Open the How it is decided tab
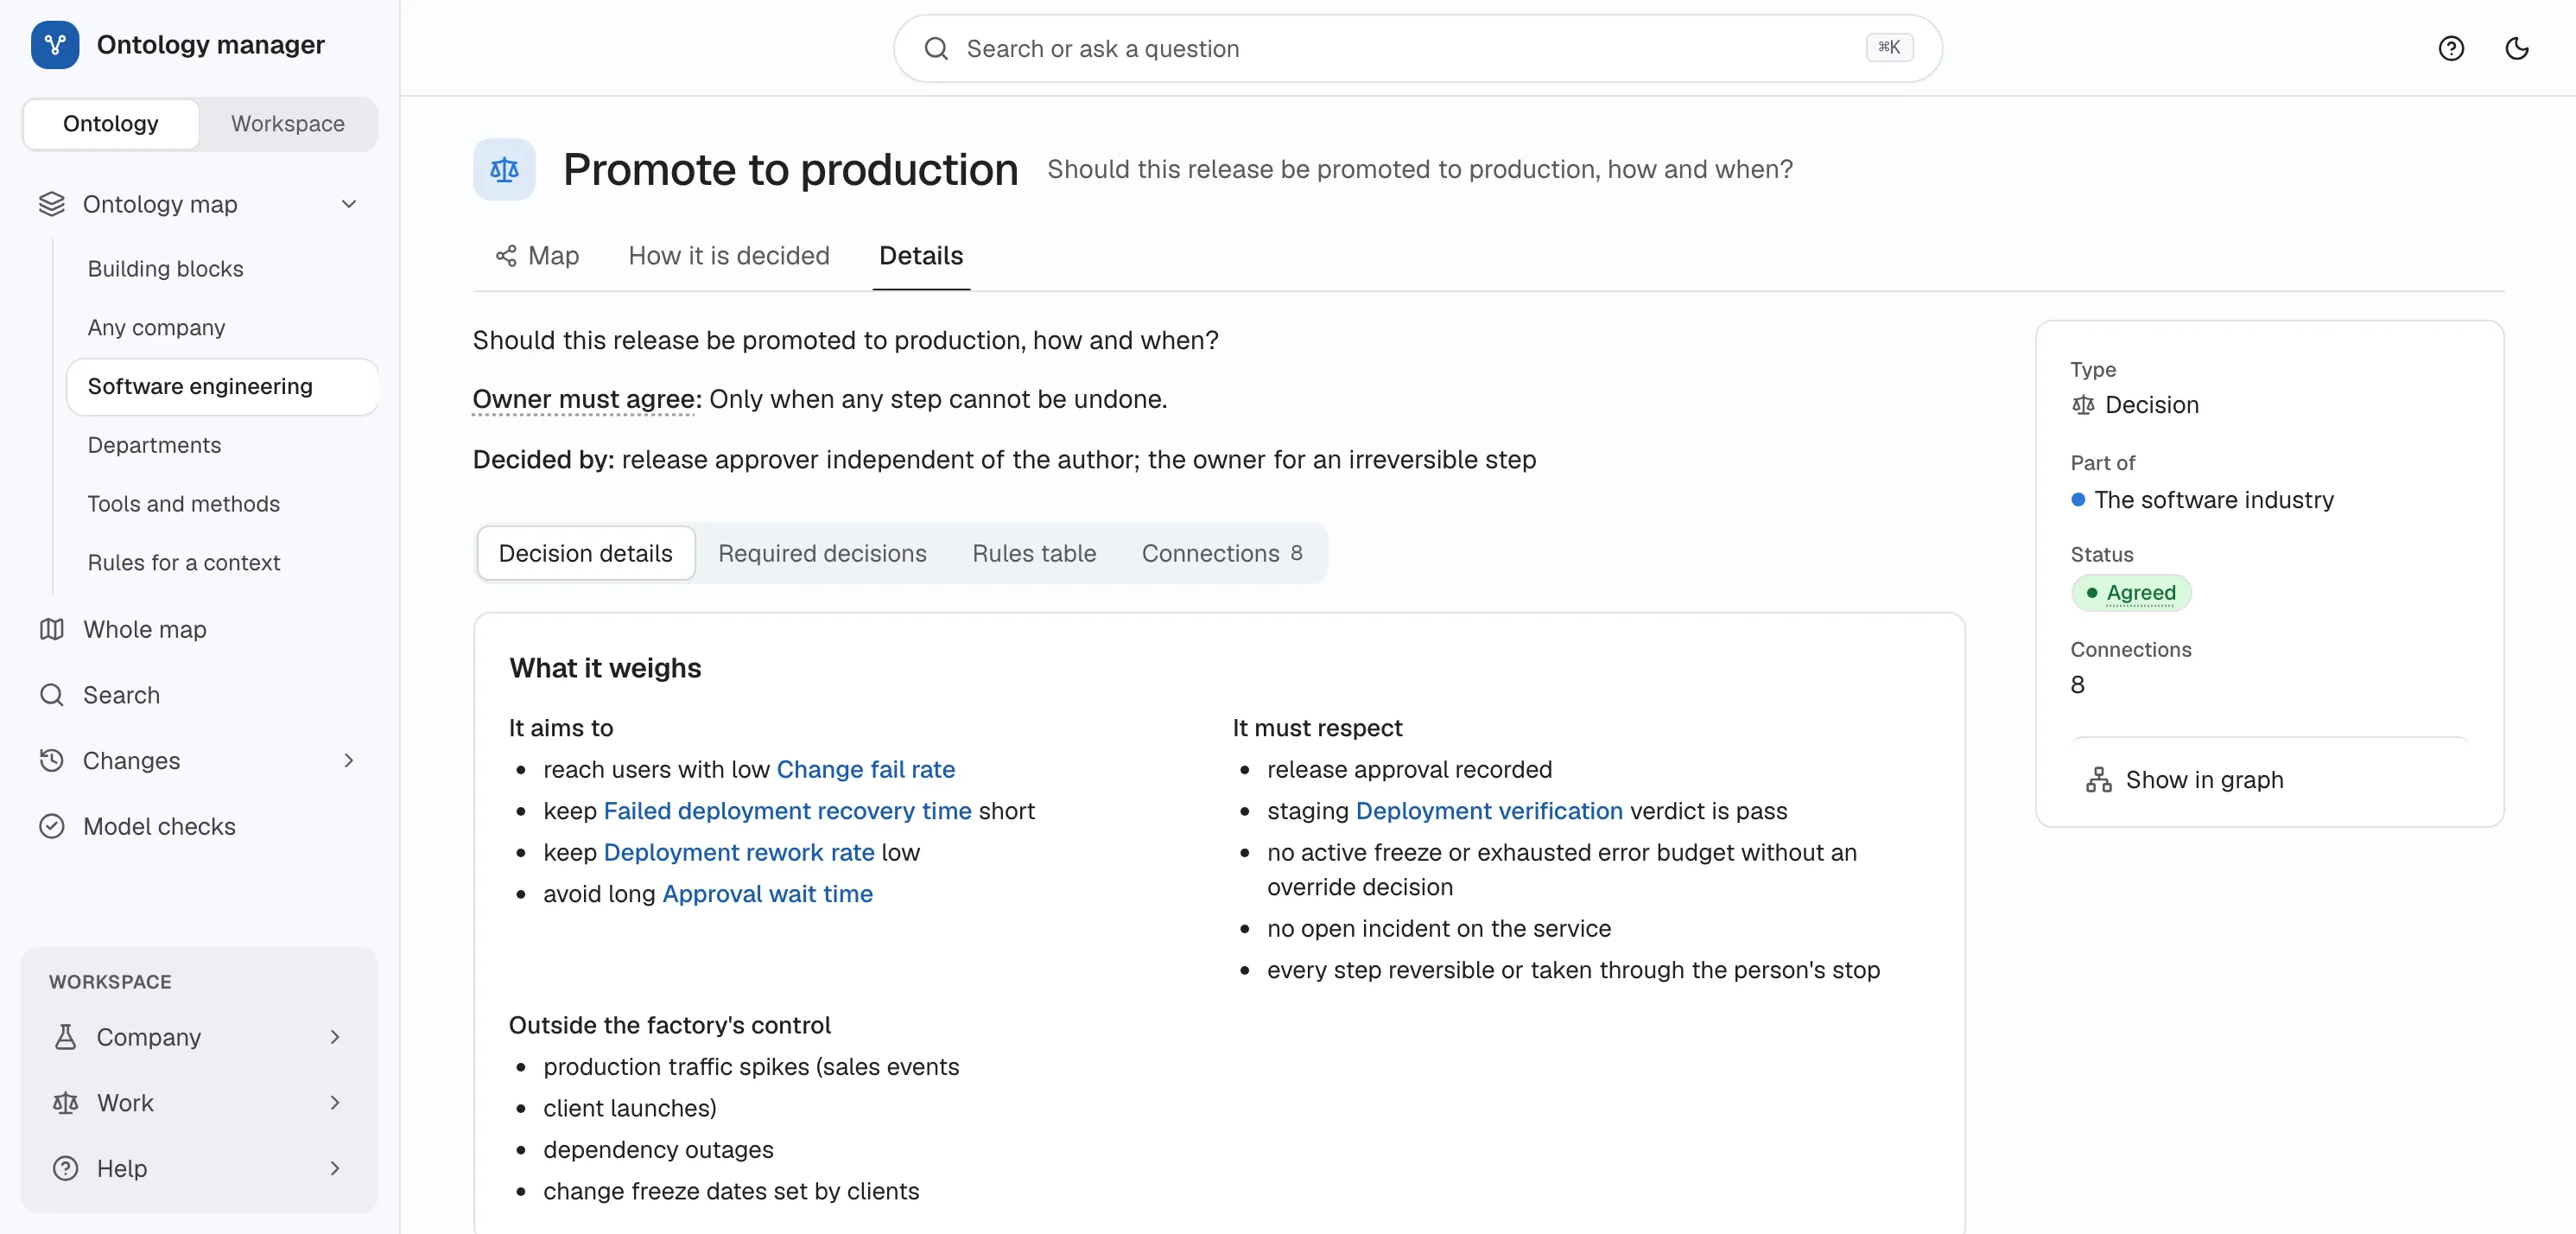 pyautogui.click(x=729, y=256)
